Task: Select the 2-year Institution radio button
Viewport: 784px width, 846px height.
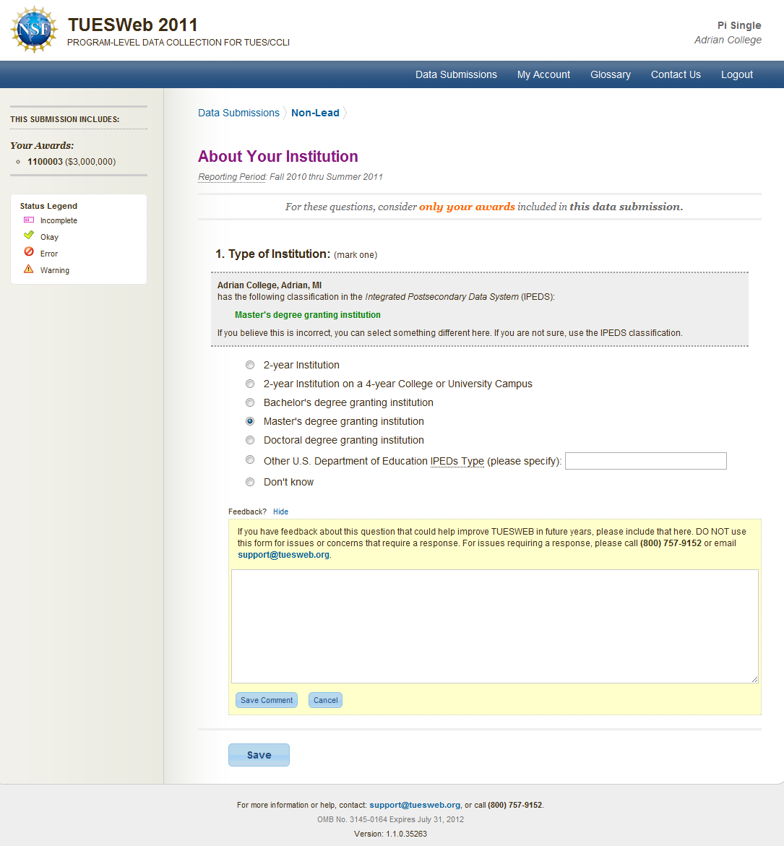Action: tap(250, 365)
